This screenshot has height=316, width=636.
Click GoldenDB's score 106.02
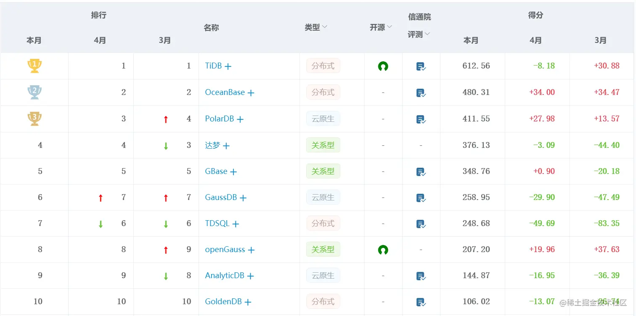coord(476,301)
